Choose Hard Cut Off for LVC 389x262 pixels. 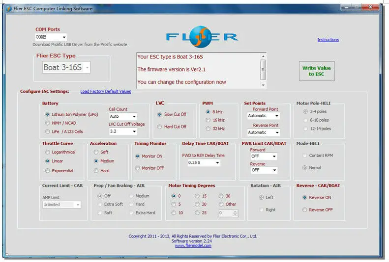[159, 127]
